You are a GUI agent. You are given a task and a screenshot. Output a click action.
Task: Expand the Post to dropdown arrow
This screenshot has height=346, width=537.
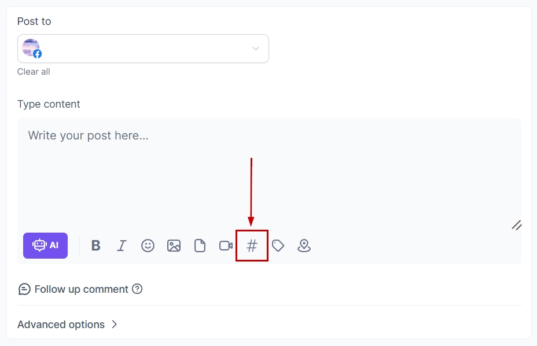(256, 49)
